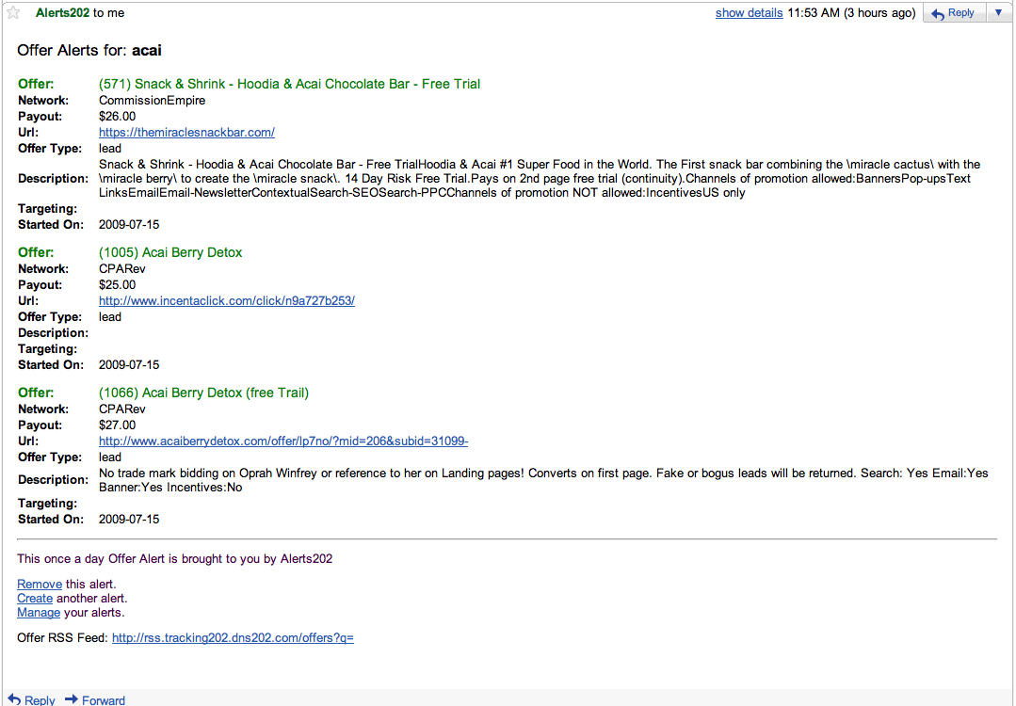Click the show details link
1016x706 pixels.
[749, 13]
